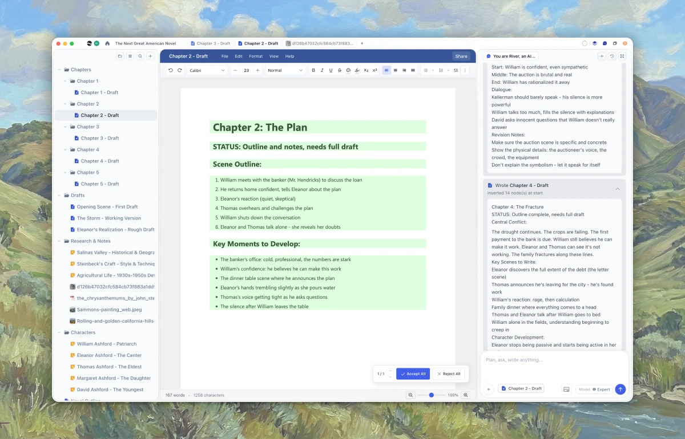Open the highlight color tool

coord(357,70)
